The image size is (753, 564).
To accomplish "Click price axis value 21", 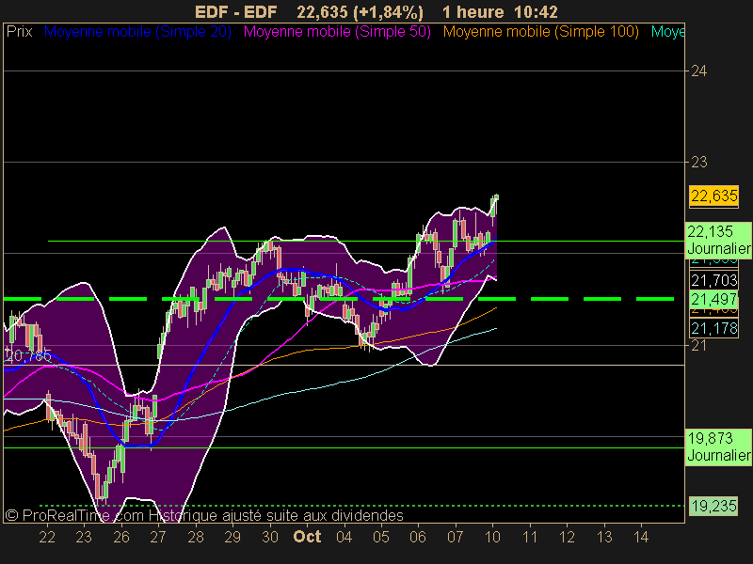I will [x=698, y=345].
